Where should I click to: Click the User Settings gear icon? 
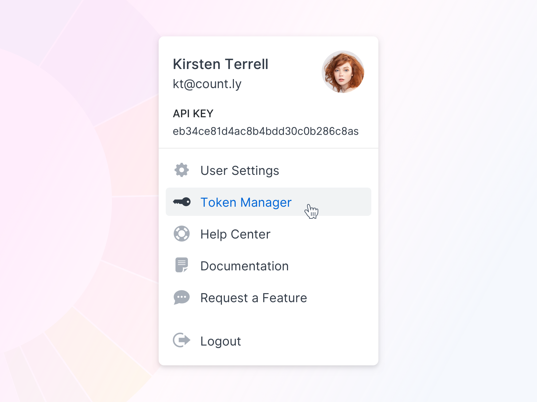pyautogui.click(x=182, y=170)
